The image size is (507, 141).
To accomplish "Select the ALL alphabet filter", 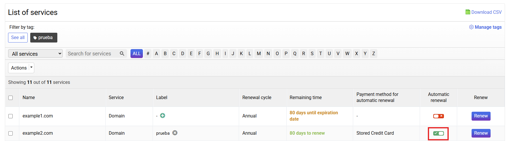I will pos(137,54).
